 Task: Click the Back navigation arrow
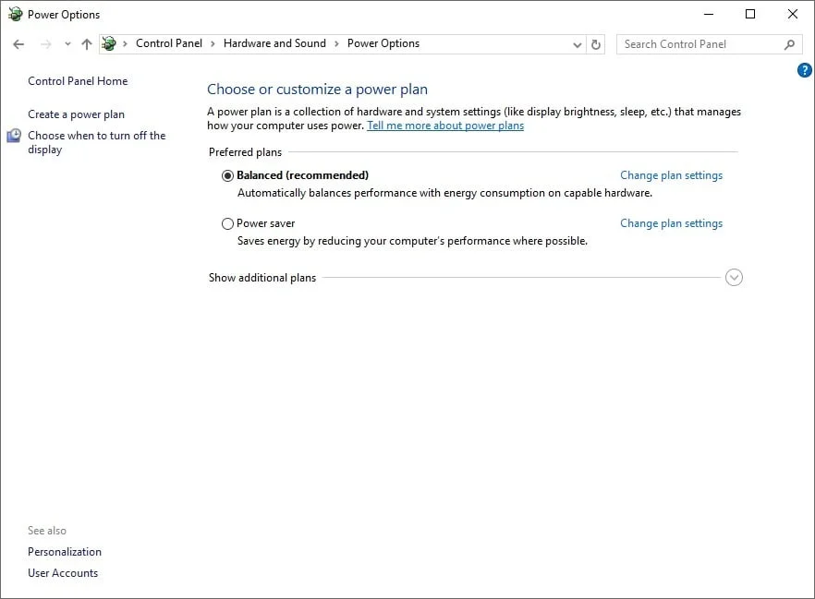(18, 44)
